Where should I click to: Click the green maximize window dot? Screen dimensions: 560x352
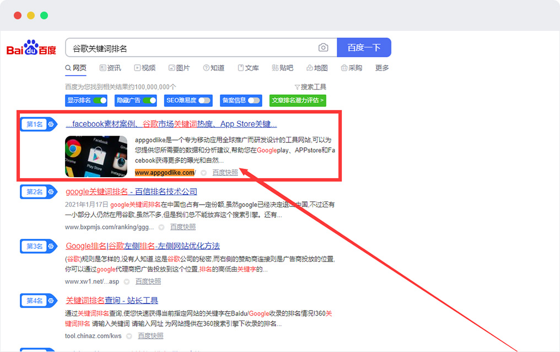44,15
